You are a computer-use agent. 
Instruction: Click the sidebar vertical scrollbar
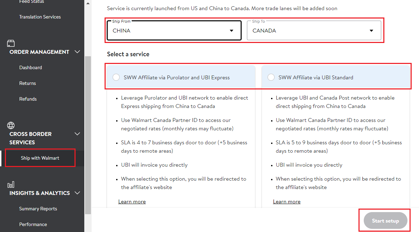click(x=87, y=133)
